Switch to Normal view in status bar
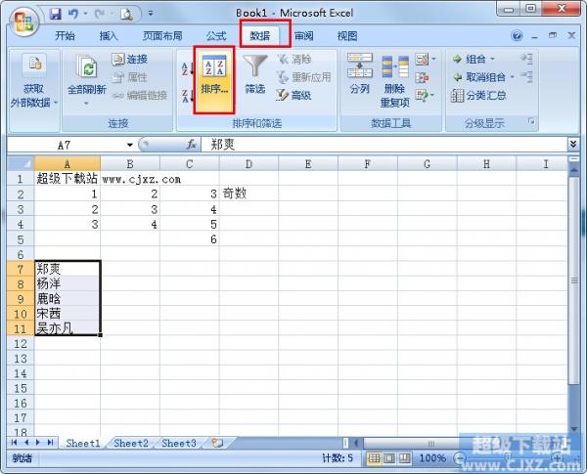The image size is (587, 474). click(x=374, y=458)
